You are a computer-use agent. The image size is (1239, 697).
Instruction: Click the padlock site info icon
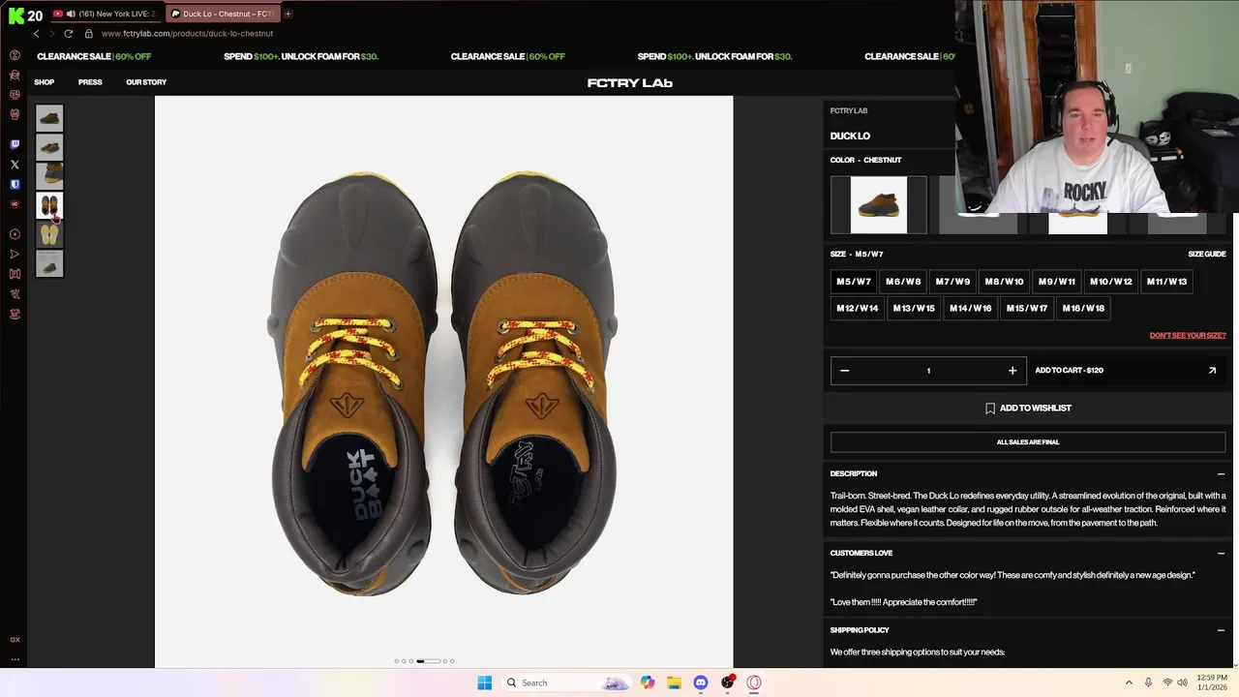point(89,33)
